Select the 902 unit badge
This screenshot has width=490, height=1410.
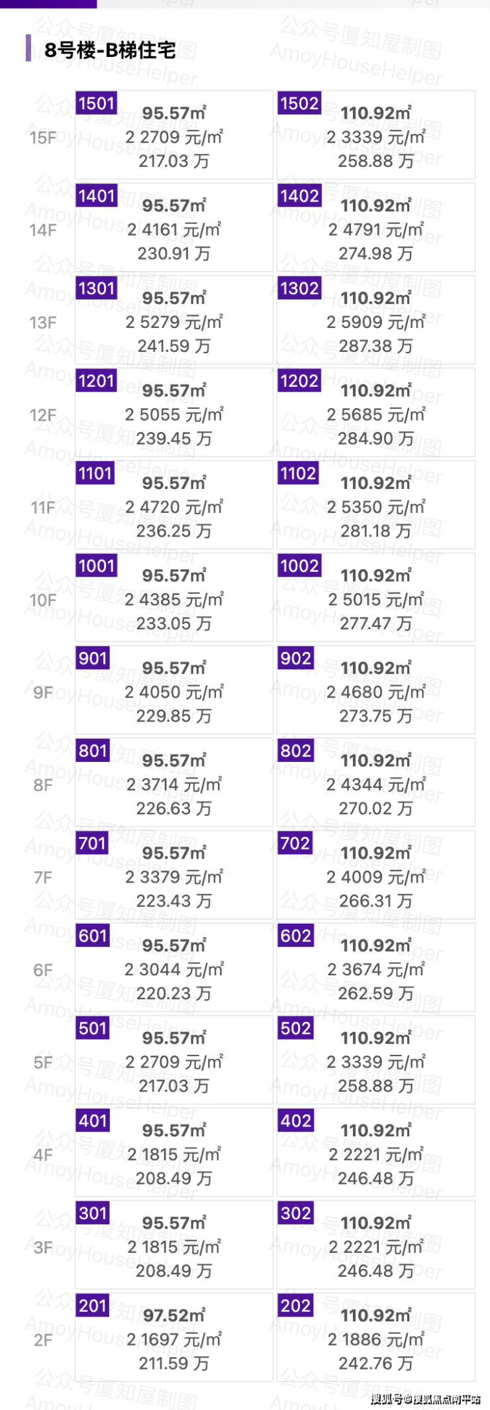[295, 659]
